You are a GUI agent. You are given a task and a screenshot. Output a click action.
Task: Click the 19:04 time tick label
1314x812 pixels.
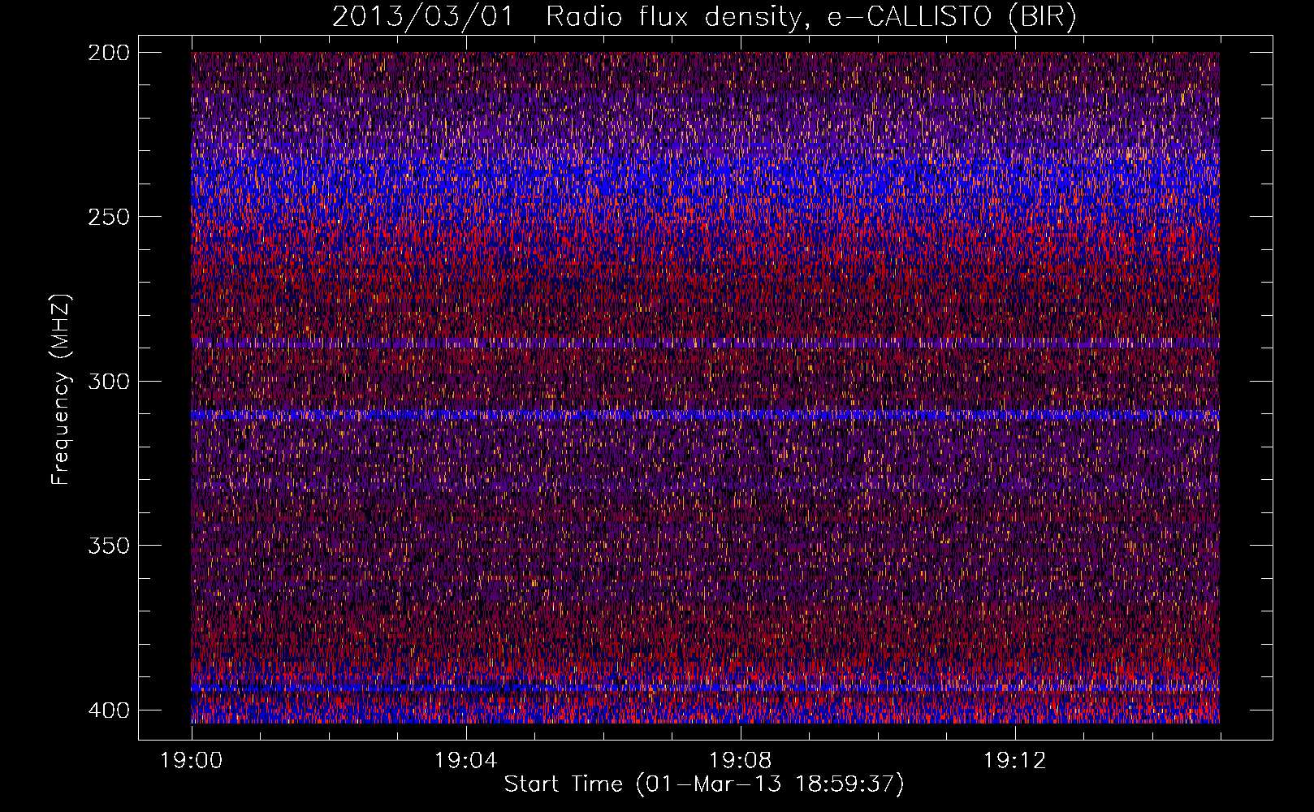pyautogui.click(x=465, y=761)
